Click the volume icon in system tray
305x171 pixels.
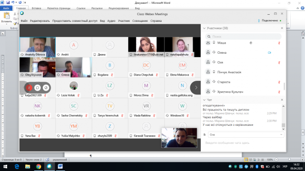(278, 167)
